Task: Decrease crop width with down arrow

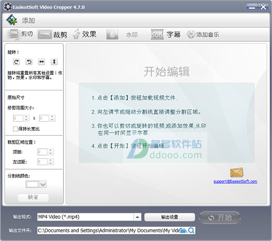Action: click(26, 120)
